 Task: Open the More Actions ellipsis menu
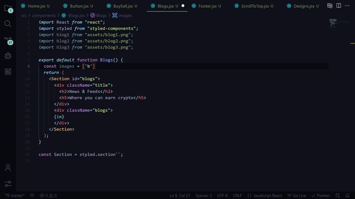[x=347, y=6]
